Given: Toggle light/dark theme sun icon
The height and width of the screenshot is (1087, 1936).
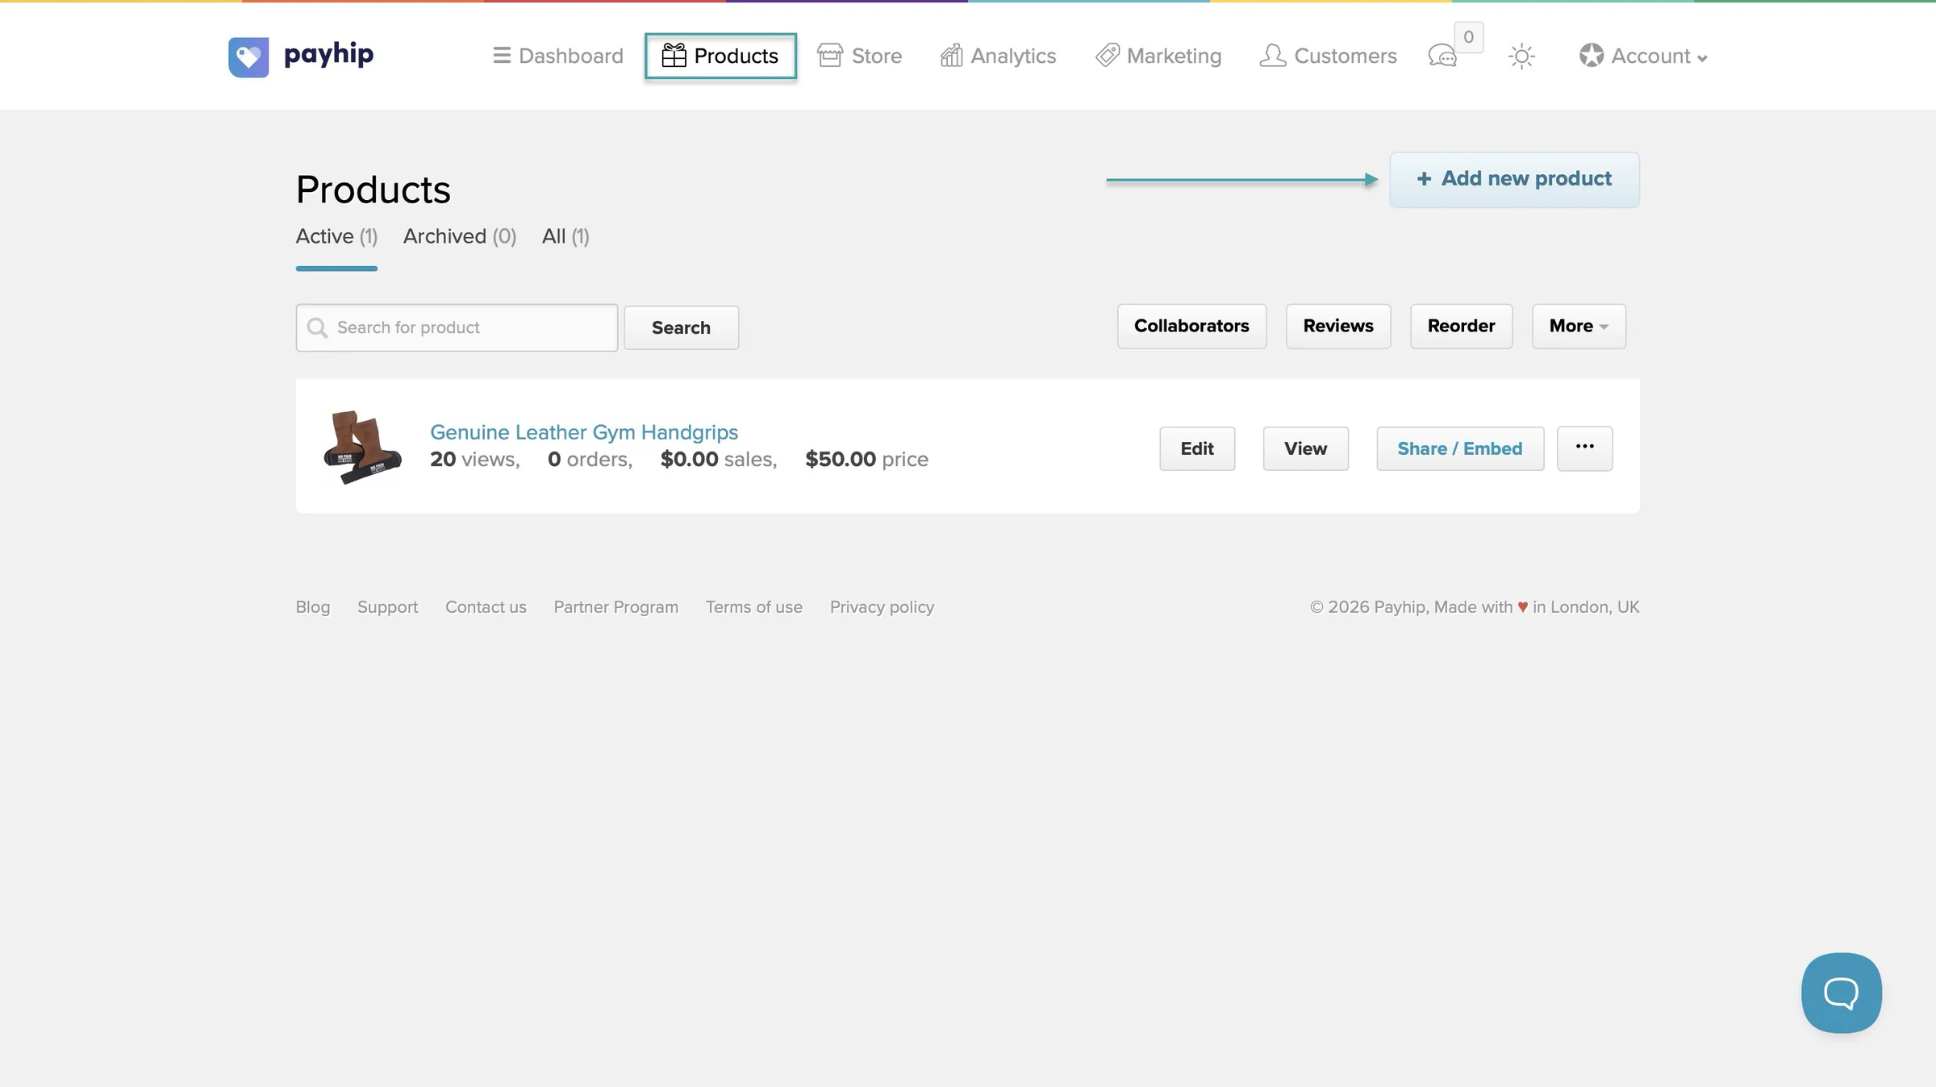Looking at the screenshot, I should 1521,56.
